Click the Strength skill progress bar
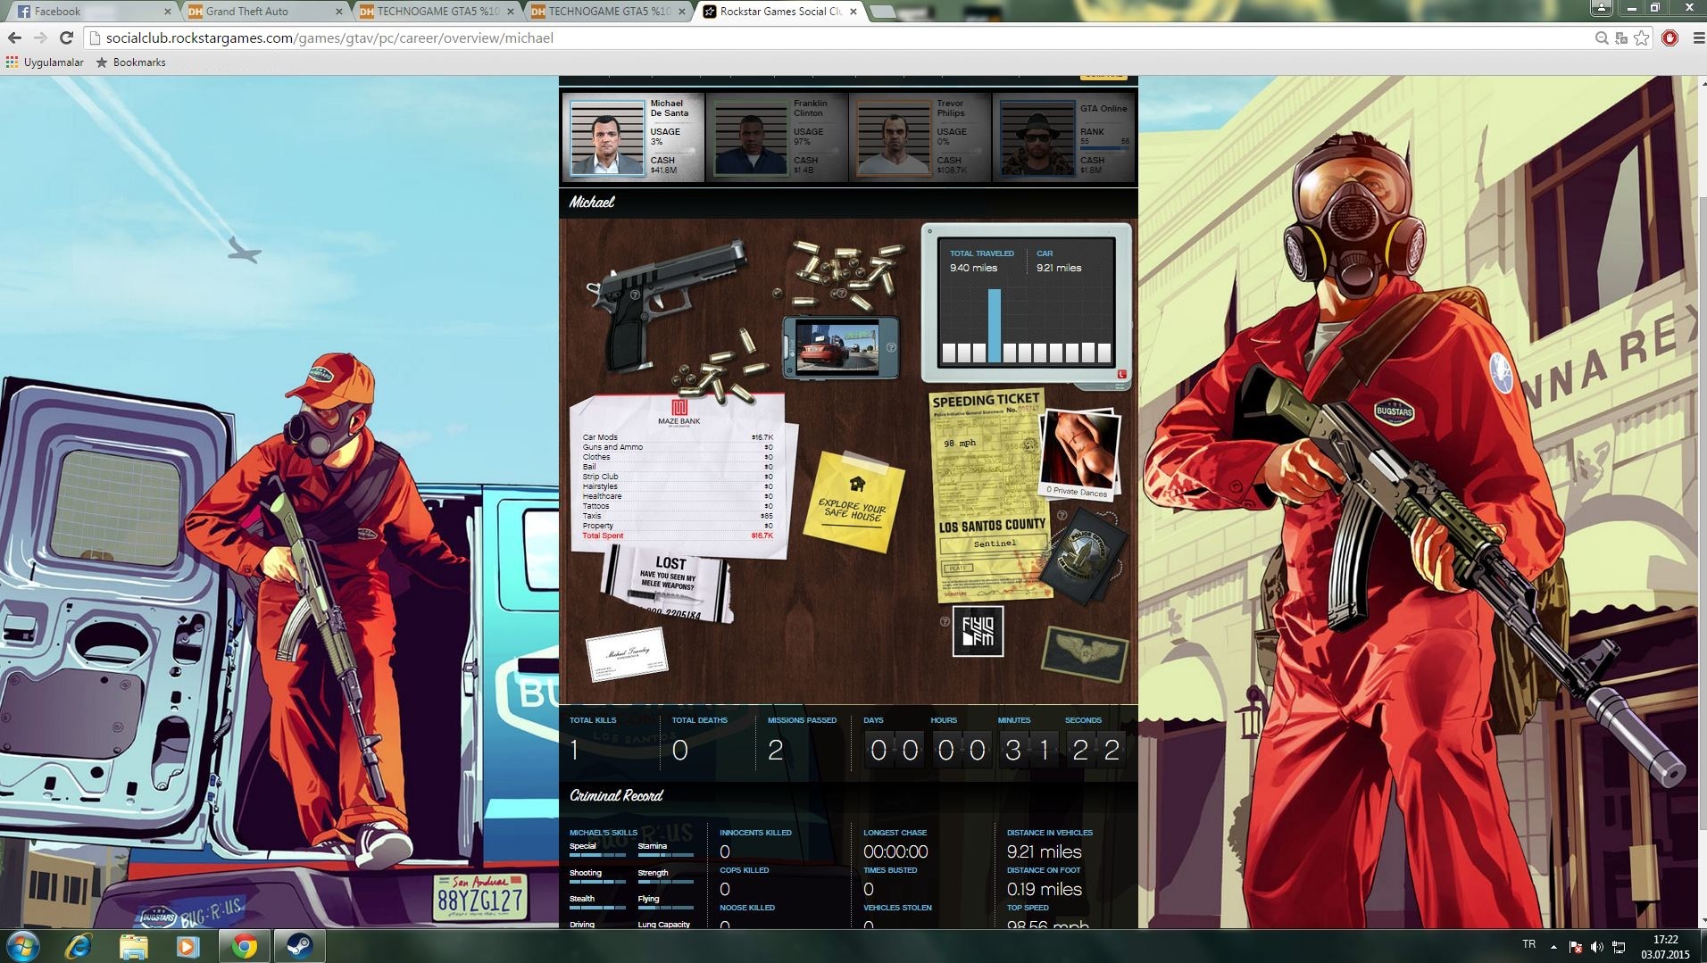Viewport: 1707px width, 963px height. tap(666, 882)
